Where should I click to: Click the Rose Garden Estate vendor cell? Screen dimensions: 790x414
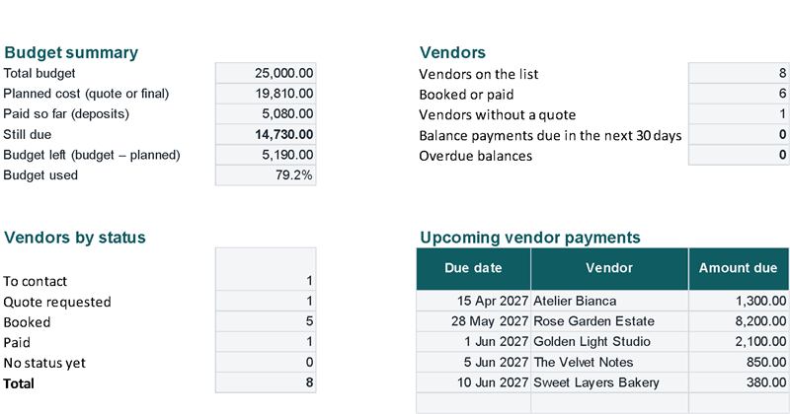click(609, 321)
